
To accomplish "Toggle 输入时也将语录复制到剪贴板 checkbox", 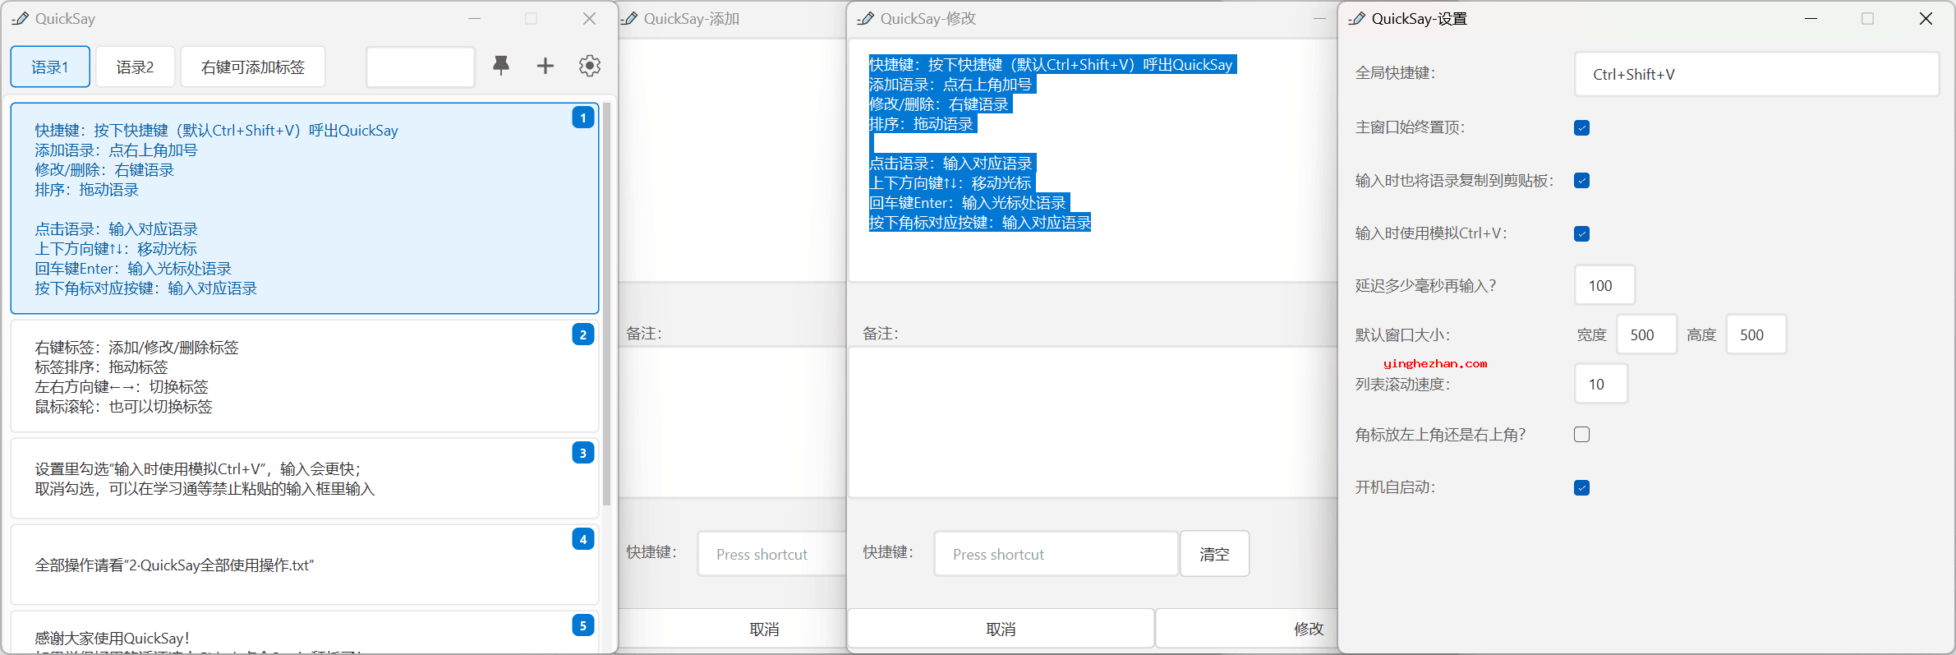I will point(1581,181).
